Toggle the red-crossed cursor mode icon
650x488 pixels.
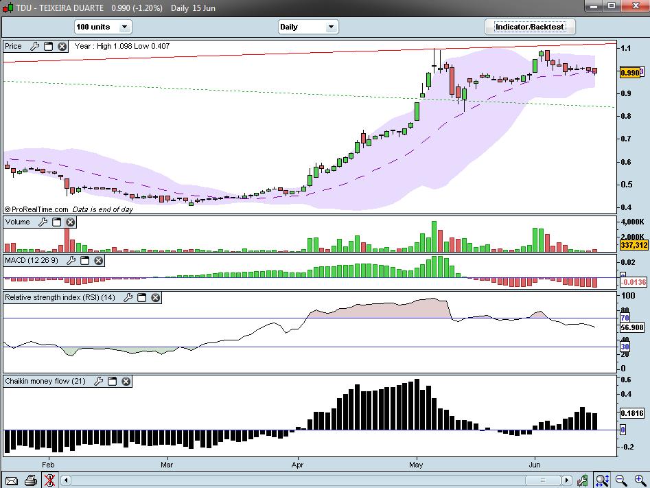49,480
